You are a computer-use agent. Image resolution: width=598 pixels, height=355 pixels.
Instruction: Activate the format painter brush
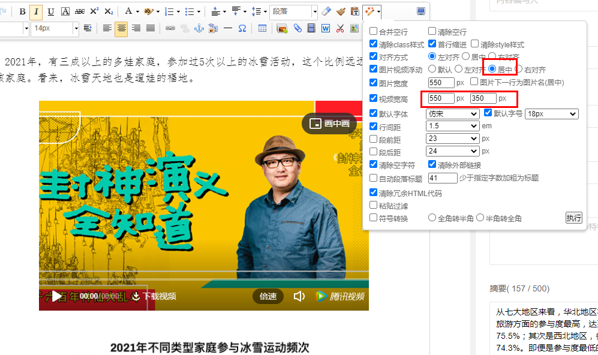341,11
